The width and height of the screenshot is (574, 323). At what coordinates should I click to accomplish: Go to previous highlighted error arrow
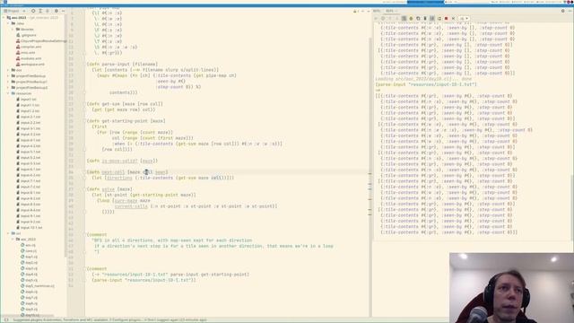pyautogui.click(x=362, y=12)
